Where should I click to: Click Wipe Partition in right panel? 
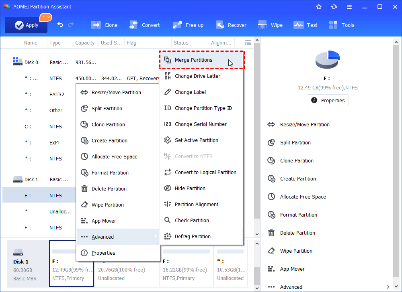[x=290, y=251]
